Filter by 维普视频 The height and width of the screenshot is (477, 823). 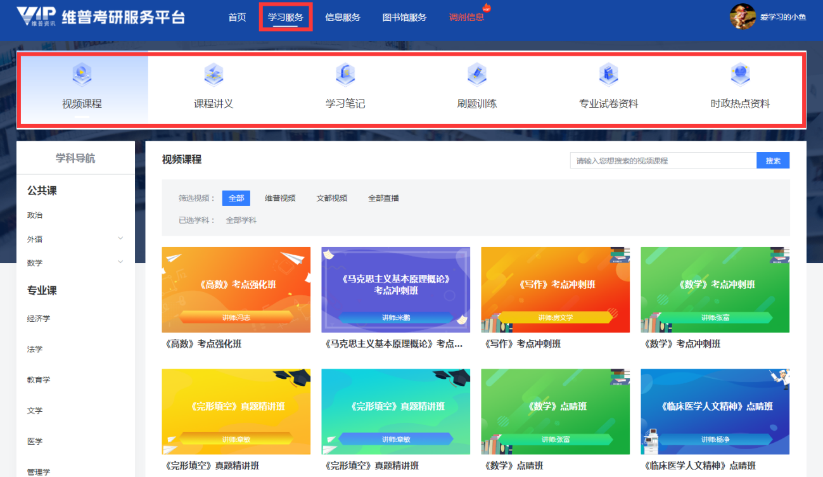(x=280, y=198)
